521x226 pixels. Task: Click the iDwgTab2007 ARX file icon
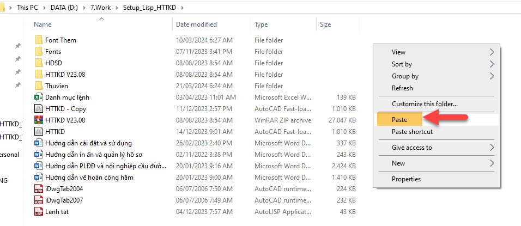point(38,200)
